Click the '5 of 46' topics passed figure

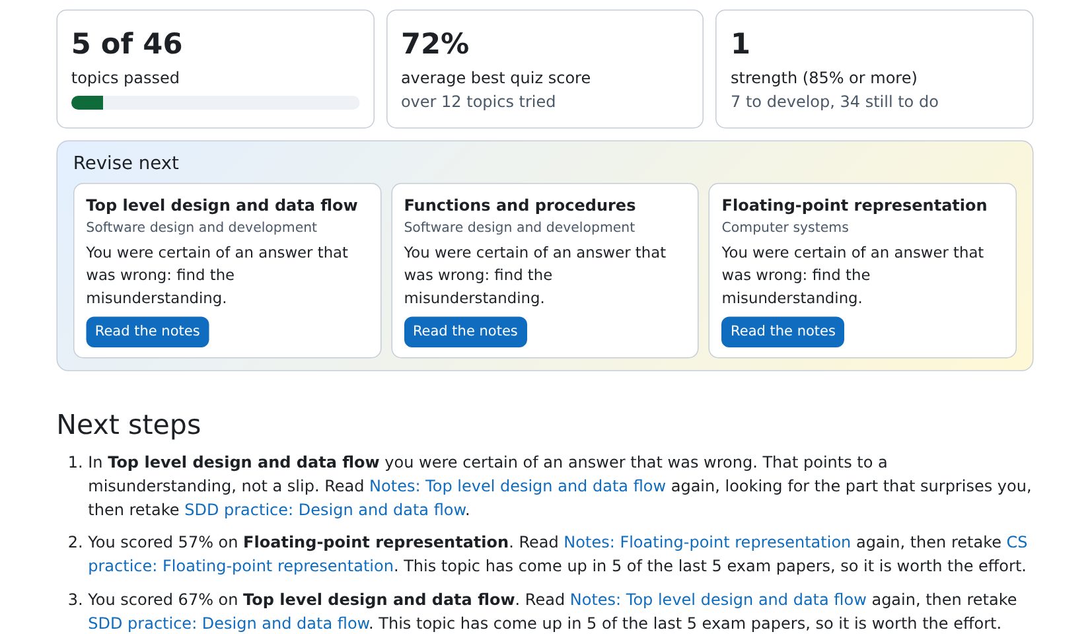(127, 44)
